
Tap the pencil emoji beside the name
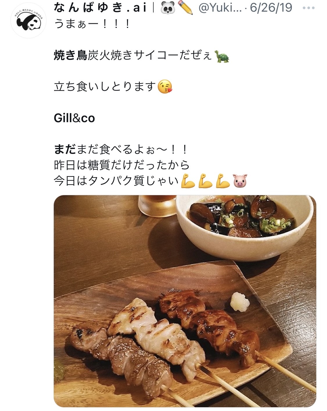tap(185, 8)
